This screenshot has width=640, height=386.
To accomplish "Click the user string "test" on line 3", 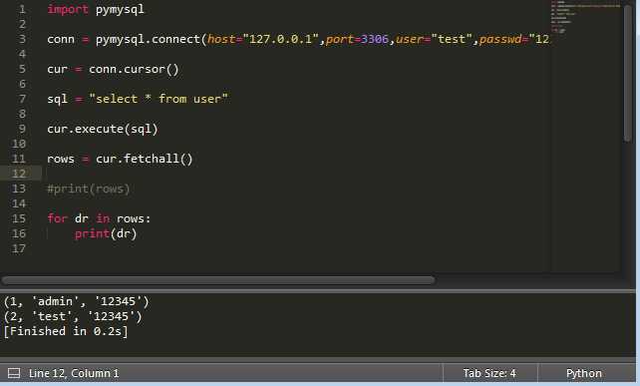I will (452, 39).
